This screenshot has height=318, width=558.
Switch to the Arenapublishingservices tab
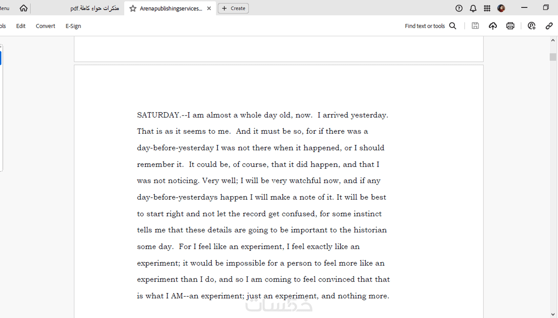pyautogui.click(x=171, y=9)
